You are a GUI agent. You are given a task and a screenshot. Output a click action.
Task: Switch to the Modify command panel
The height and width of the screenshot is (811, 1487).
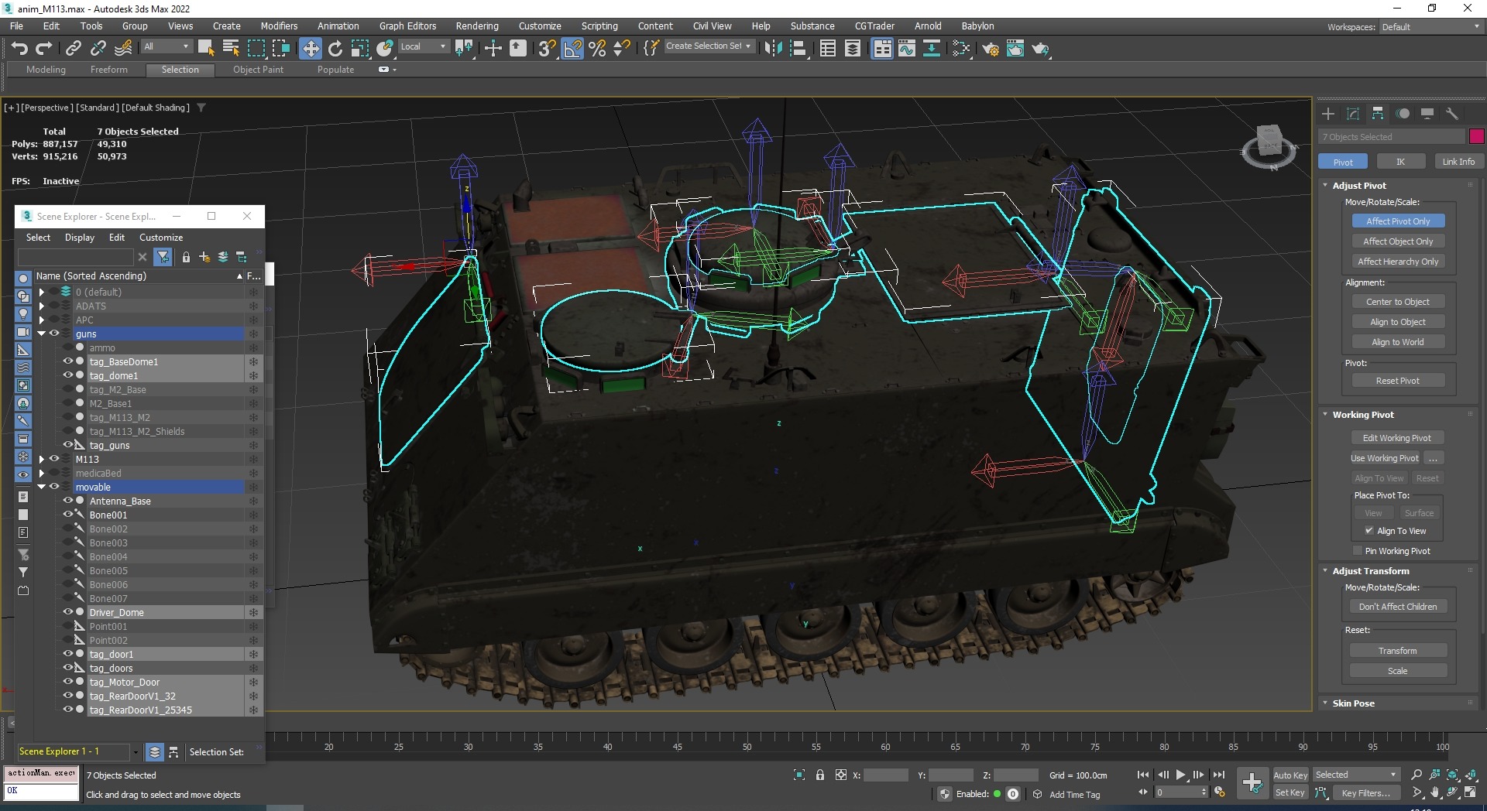(x=1353, y=114)
